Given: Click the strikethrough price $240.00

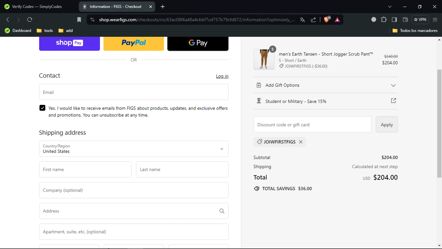Looking at the screenshot, I should (x=391, y=56).
